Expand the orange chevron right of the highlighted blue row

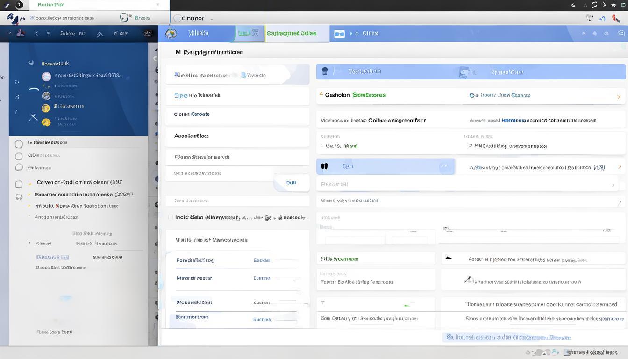coord(620,167)
